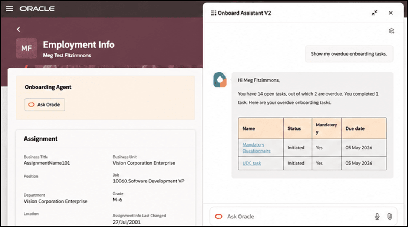The width and height of the screenshot is (408, 227).
Task: Click the 10060.Software Development VP job value
Action: (148, 181)
